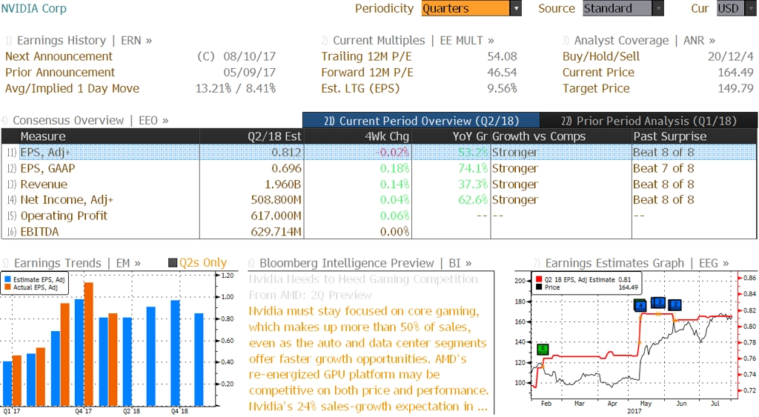
Task: Click the EPS GAAP YoY growth 74.1%
Action: pyautogui.click(x=473, y=168)
